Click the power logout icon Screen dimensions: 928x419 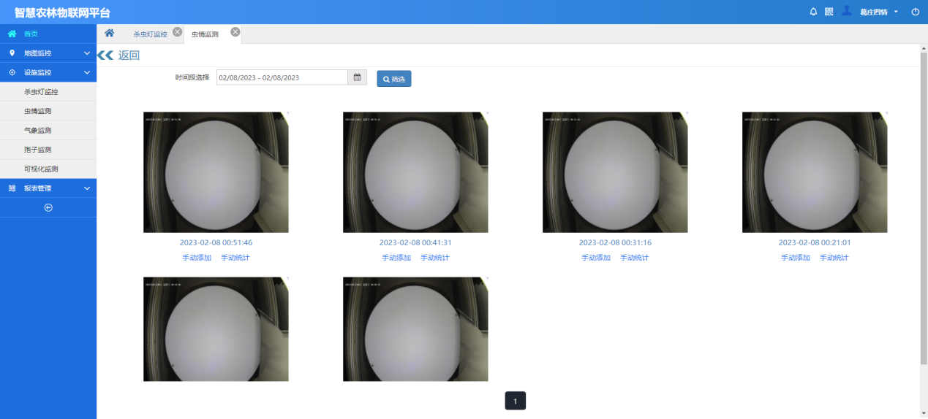[915, 12]
